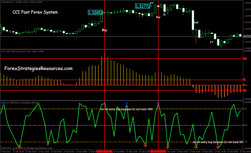Click the PT label near the lowest candles

coord(212,42)
